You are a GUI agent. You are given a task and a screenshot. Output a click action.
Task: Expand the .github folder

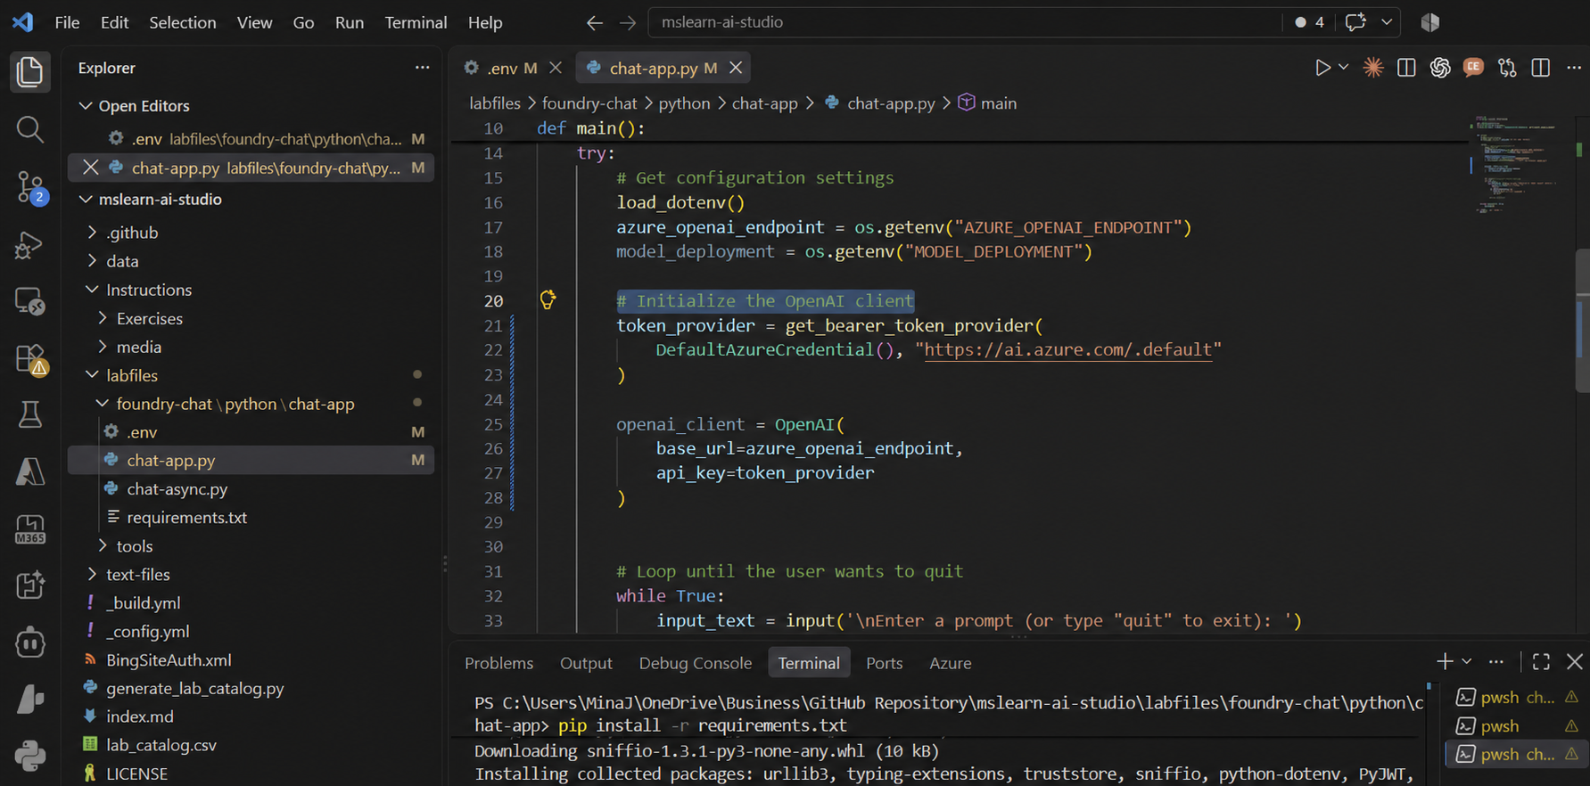pos(92,233)
